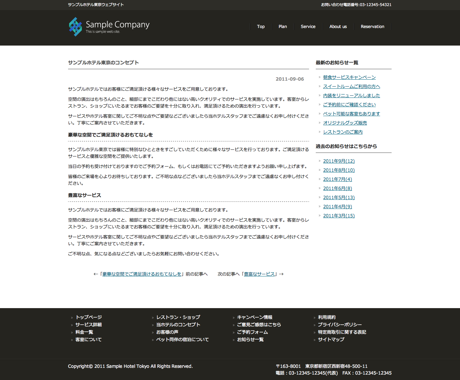Open the Reservation page from header
Viewport: 460px width, 380px height.
click(372, 27)
